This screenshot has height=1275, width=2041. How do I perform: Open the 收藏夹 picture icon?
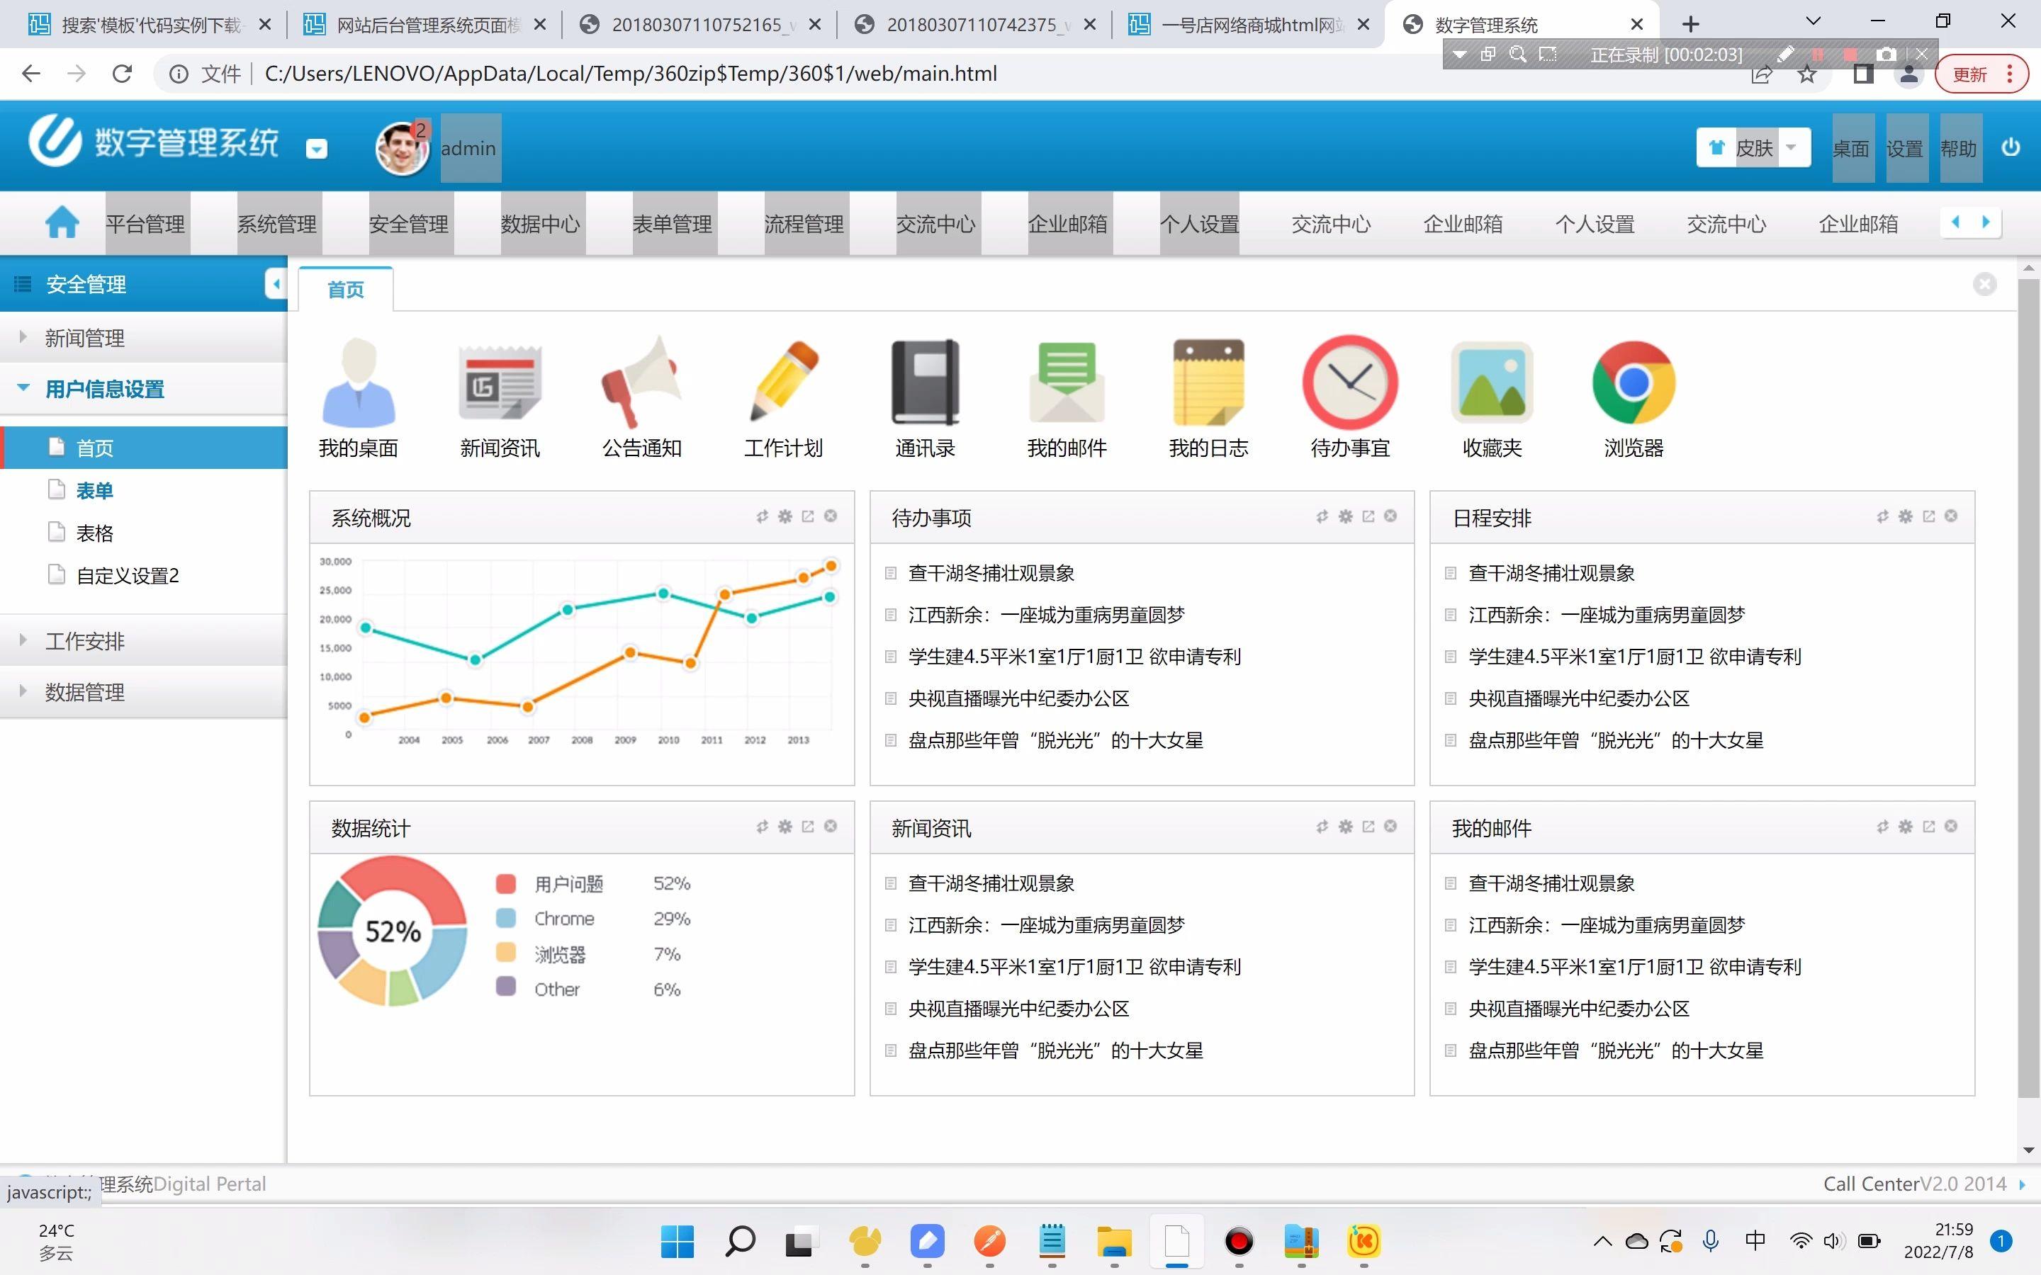click(x=1491, y=382)
